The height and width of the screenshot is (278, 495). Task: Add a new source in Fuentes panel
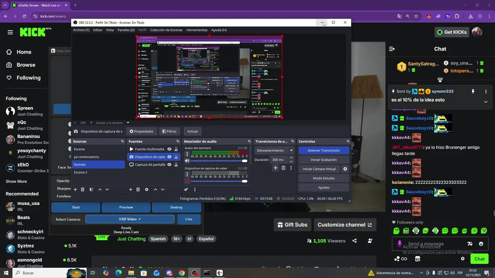point(131,190)
